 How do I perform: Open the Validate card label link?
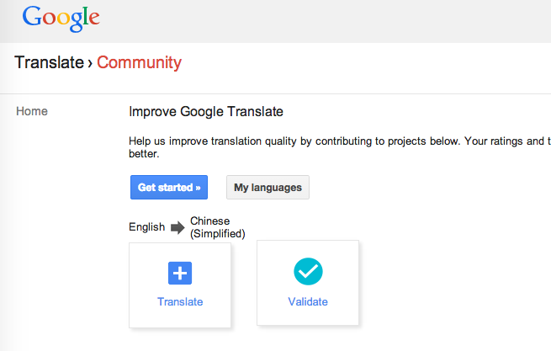308,302
